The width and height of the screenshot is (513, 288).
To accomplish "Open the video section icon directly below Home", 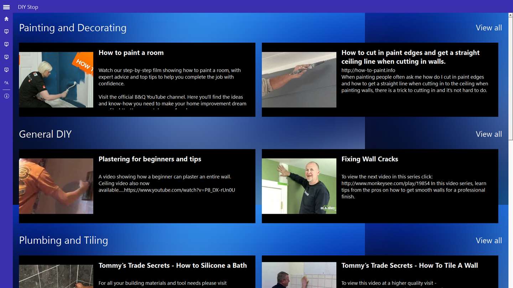I will [x=6, y=32].
